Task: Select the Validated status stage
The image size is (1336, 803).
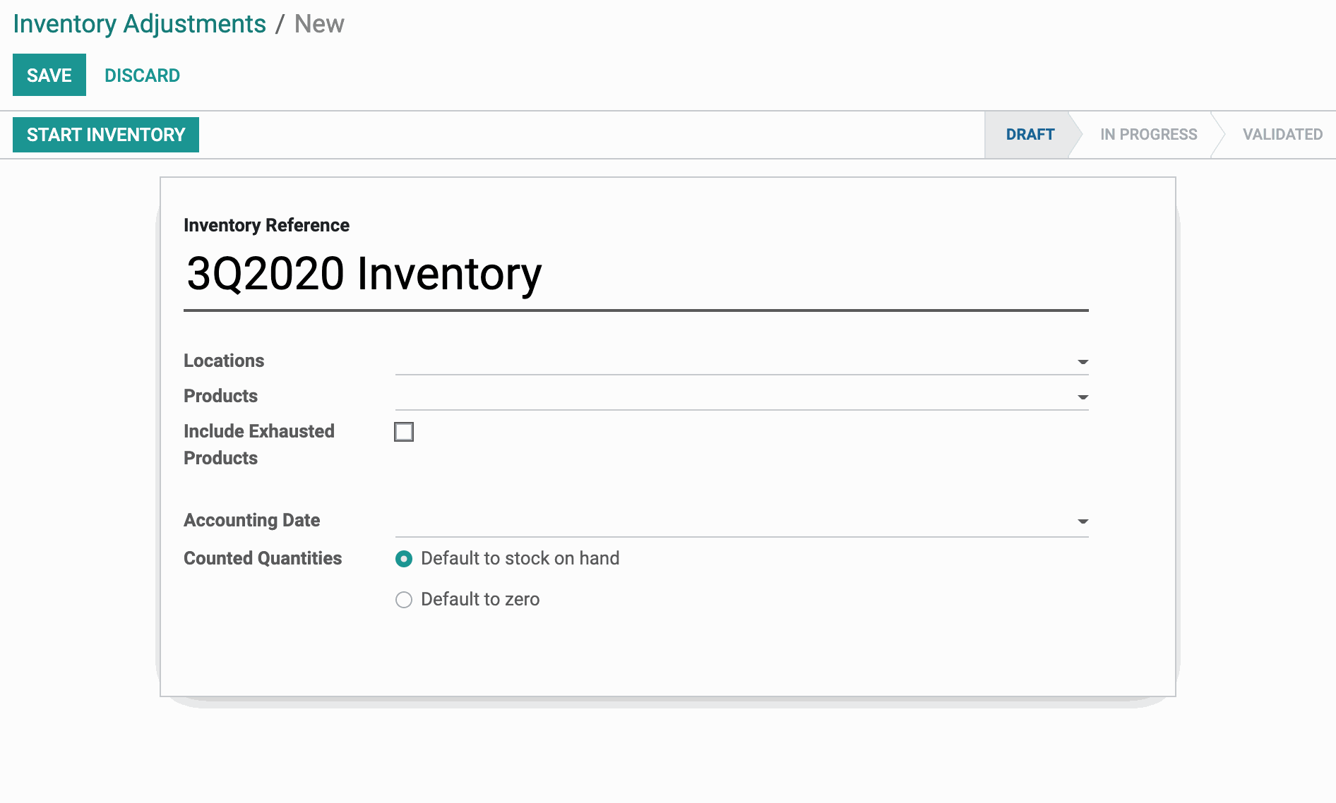Action: coord(1282,134)
